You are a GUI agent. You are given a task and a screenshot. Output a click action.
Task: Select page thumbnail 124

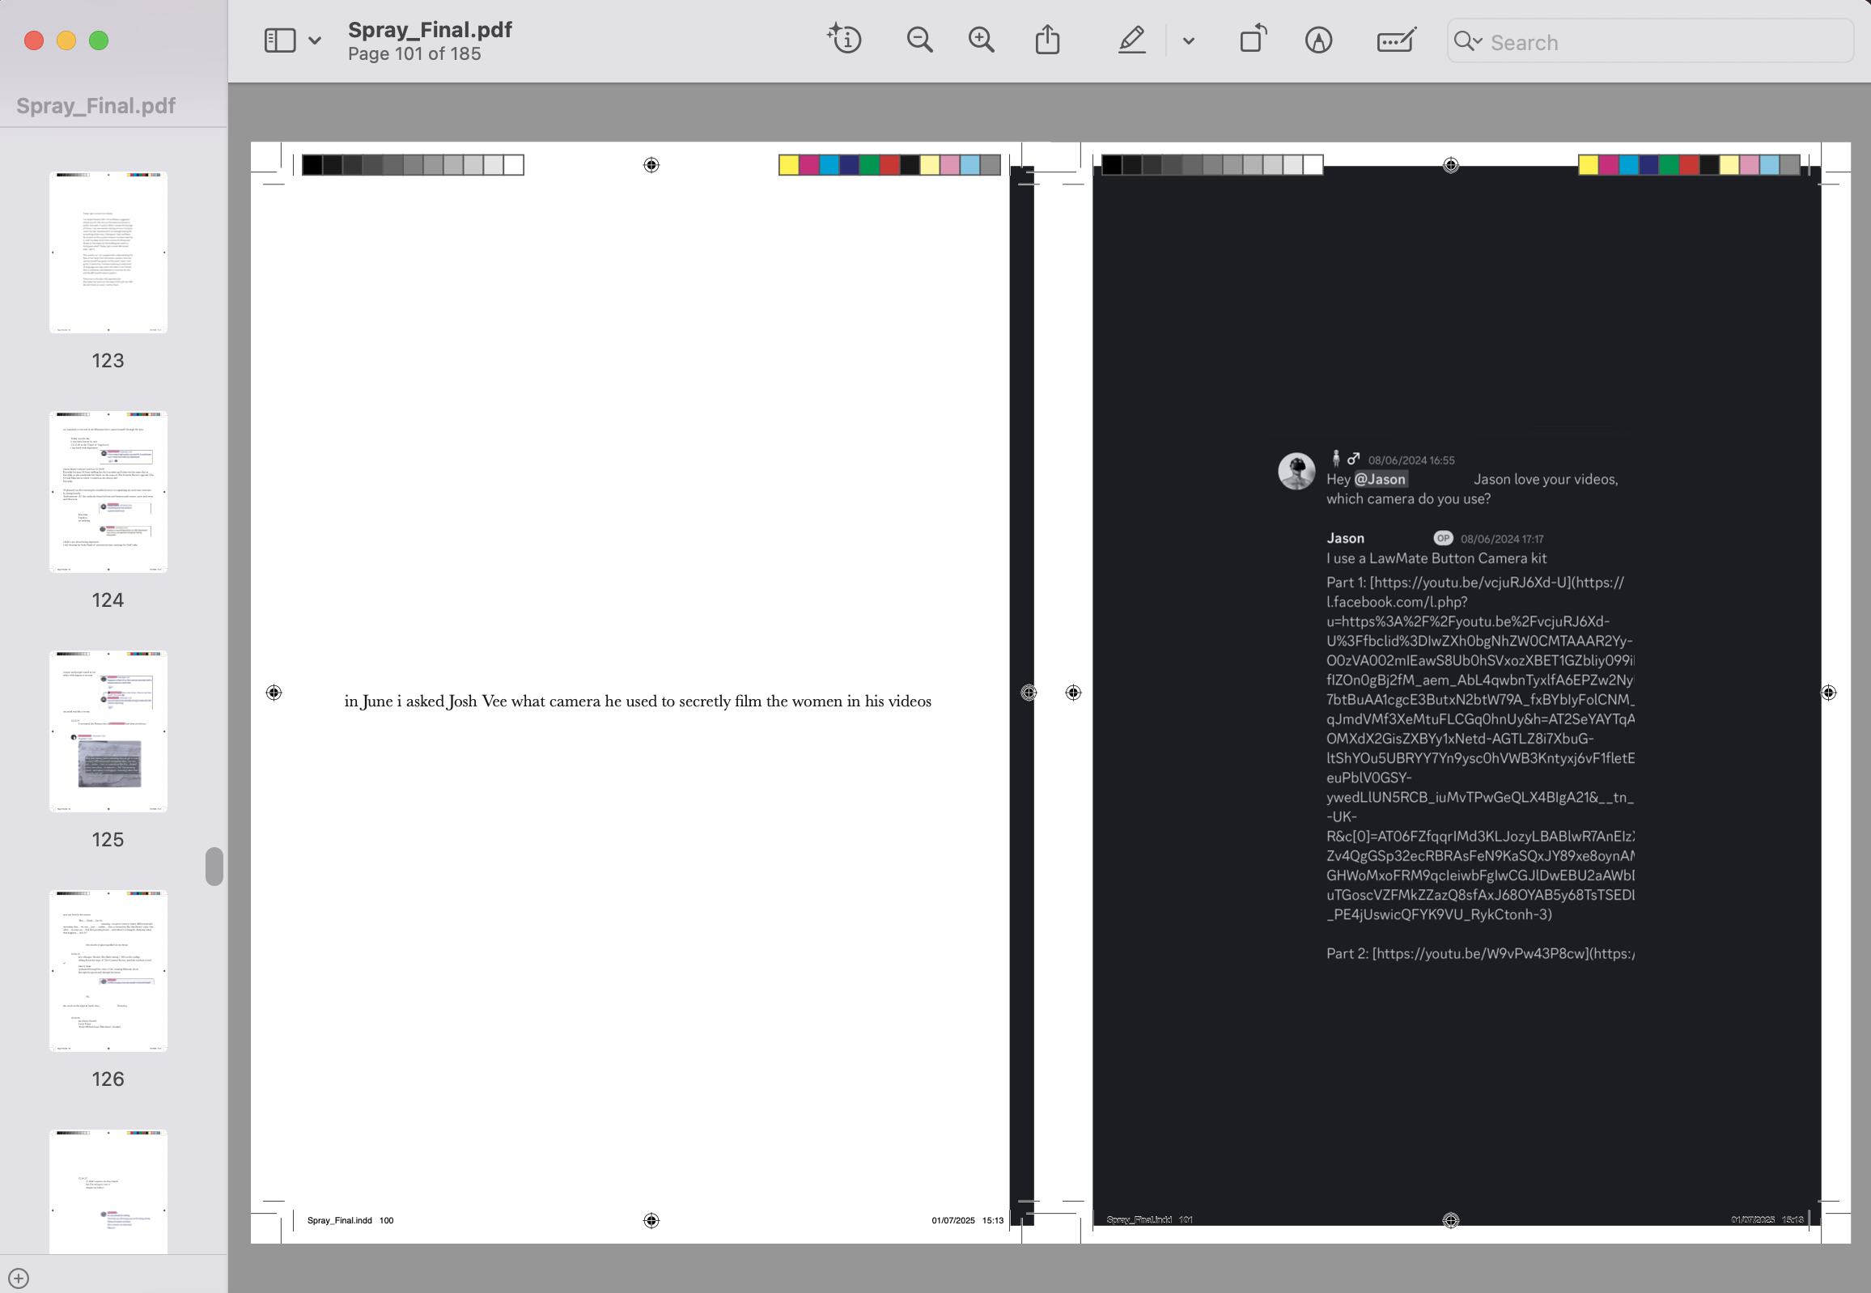pyautogui.click(x=108, y=492)
